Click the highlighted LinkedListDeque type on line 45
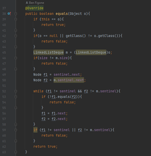The width and height of the screenshot is (151, 156). point(49,52)
